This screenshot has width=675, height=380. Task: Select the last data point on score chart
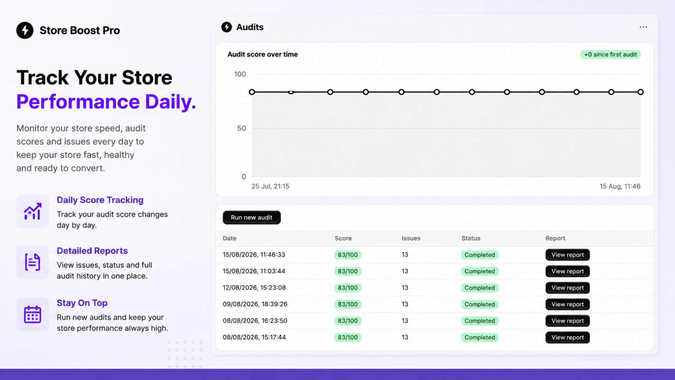(640, 92)
